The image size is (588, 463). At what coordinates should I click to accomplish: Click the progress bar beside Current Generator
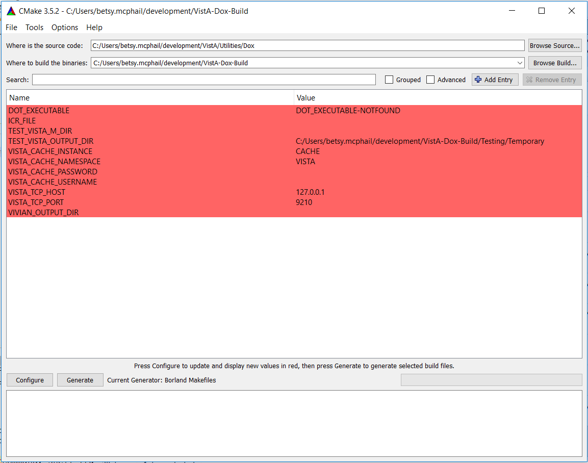491,380
